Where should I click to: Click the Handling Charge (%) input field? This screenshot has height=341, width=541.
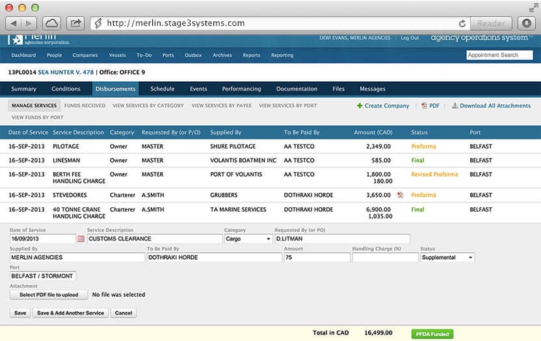[x=384, y=258]
